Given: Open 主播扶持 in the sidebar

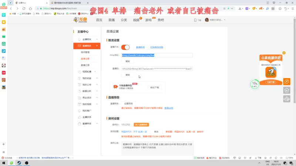Looking at the screenshot, I should (x=87, y=117).
